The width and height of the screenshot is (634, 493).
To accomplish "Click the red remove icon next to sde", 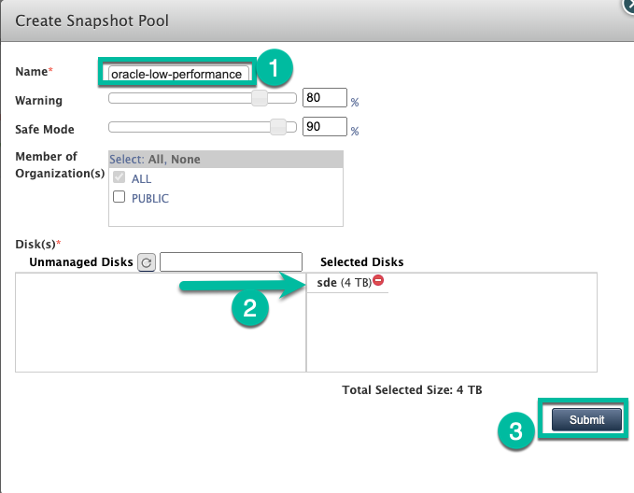I will pyautogui.click(x=378, y=281).
